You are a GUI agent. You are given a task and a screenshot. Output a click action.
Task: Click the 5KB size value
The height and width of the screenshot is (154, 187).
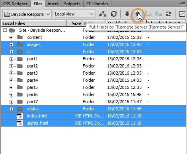pyautogui.click(x=78, y=123)
